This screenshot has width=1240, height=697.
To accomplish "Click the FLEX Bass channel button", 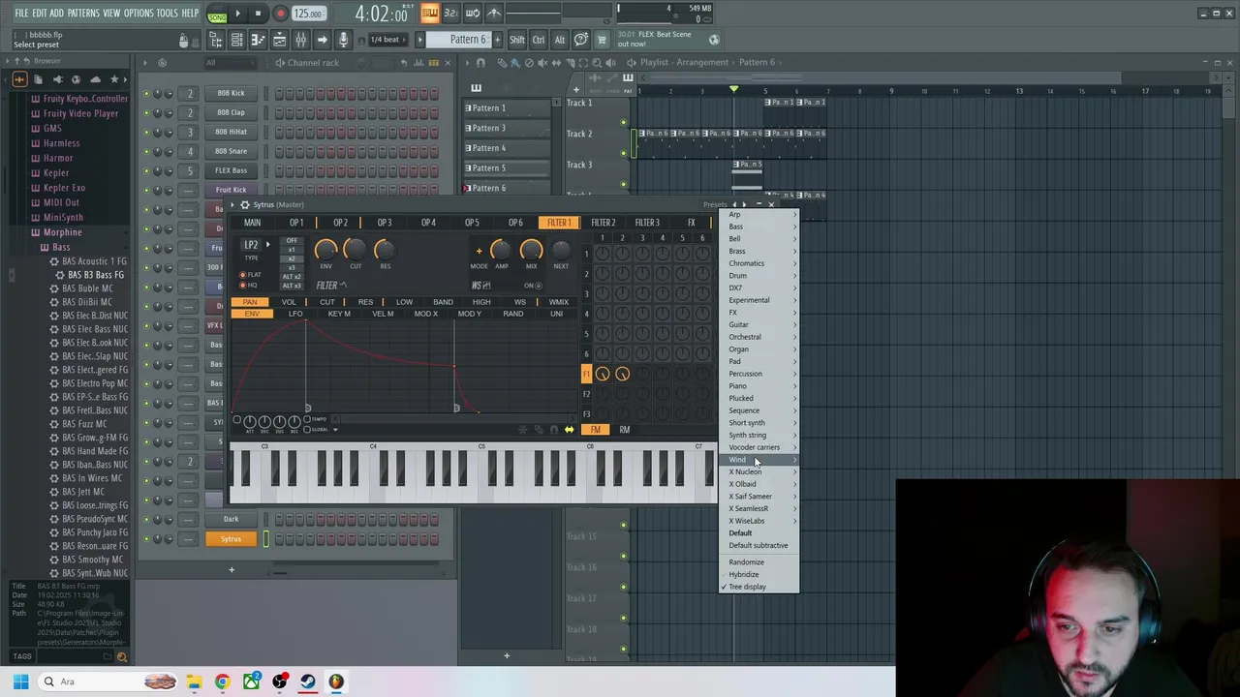I will [231, 170].
